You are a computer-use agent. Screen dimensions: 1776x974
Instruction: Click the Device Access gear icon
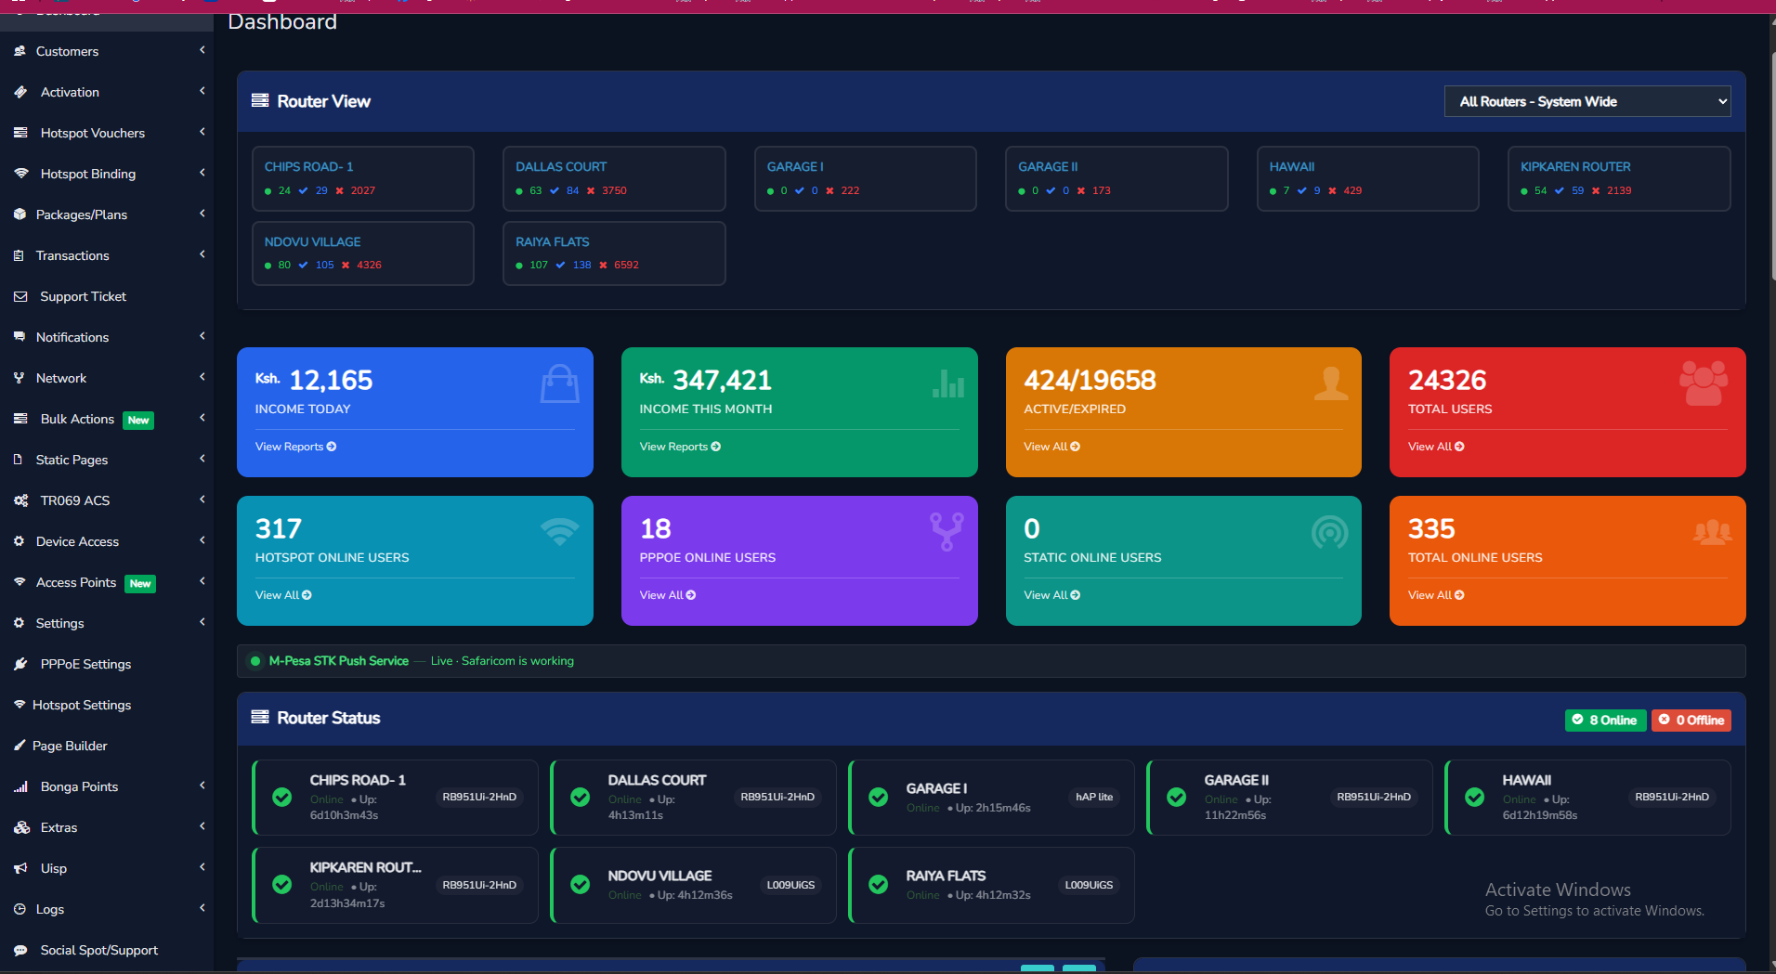[20, 541]
